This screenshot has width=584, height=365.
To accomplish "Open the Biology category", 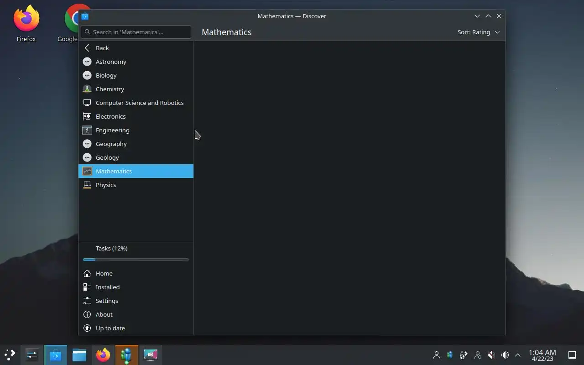I will [x=136, y=75].
